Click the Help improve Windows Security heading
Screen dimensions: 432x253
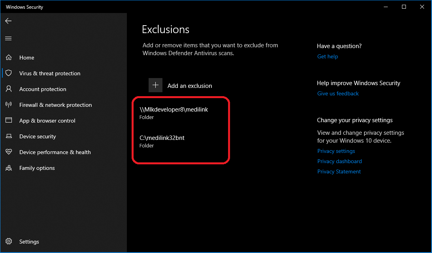(358, 83)
